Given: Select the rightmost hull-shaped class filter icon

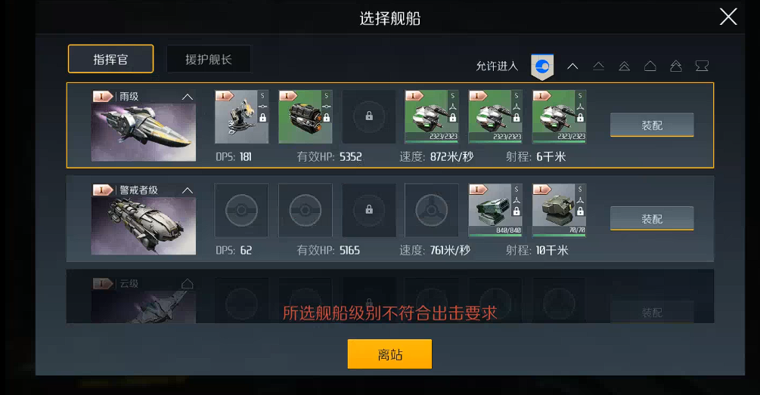Looking at the screenshot, I should (x=702, y=66).
